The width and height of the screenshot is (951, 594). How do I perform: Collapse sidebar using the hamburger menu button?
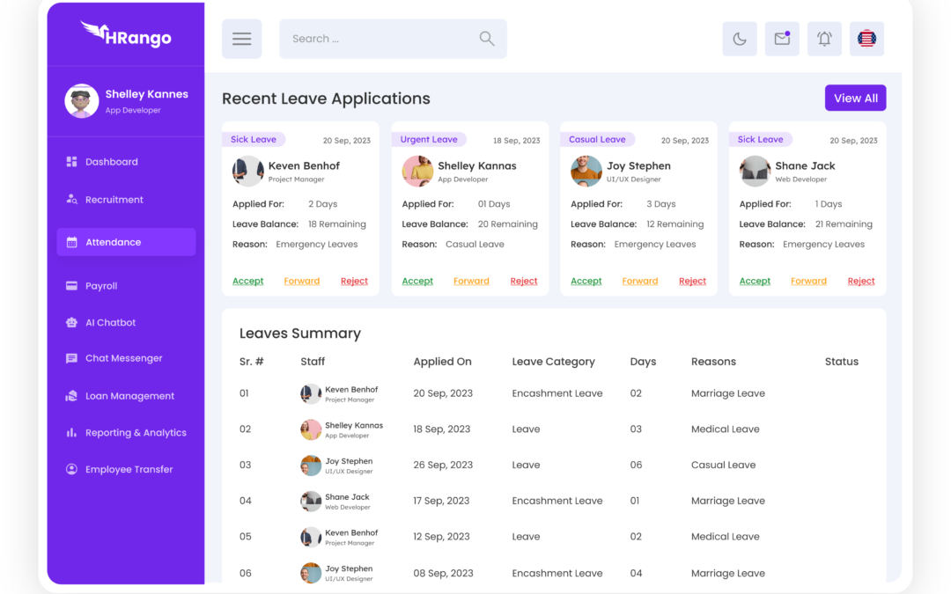(x=241, y=39)
